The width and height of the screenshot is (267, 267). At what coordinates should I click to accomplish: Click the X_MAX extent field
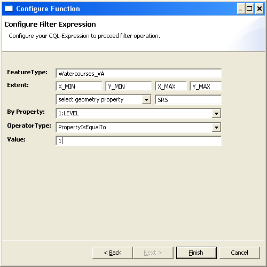click(x=171, y=87)
